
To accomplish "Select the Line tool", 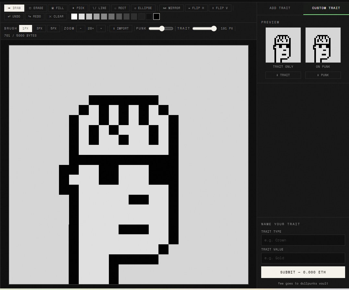I will pyautogui.click(x=99, y=8).
